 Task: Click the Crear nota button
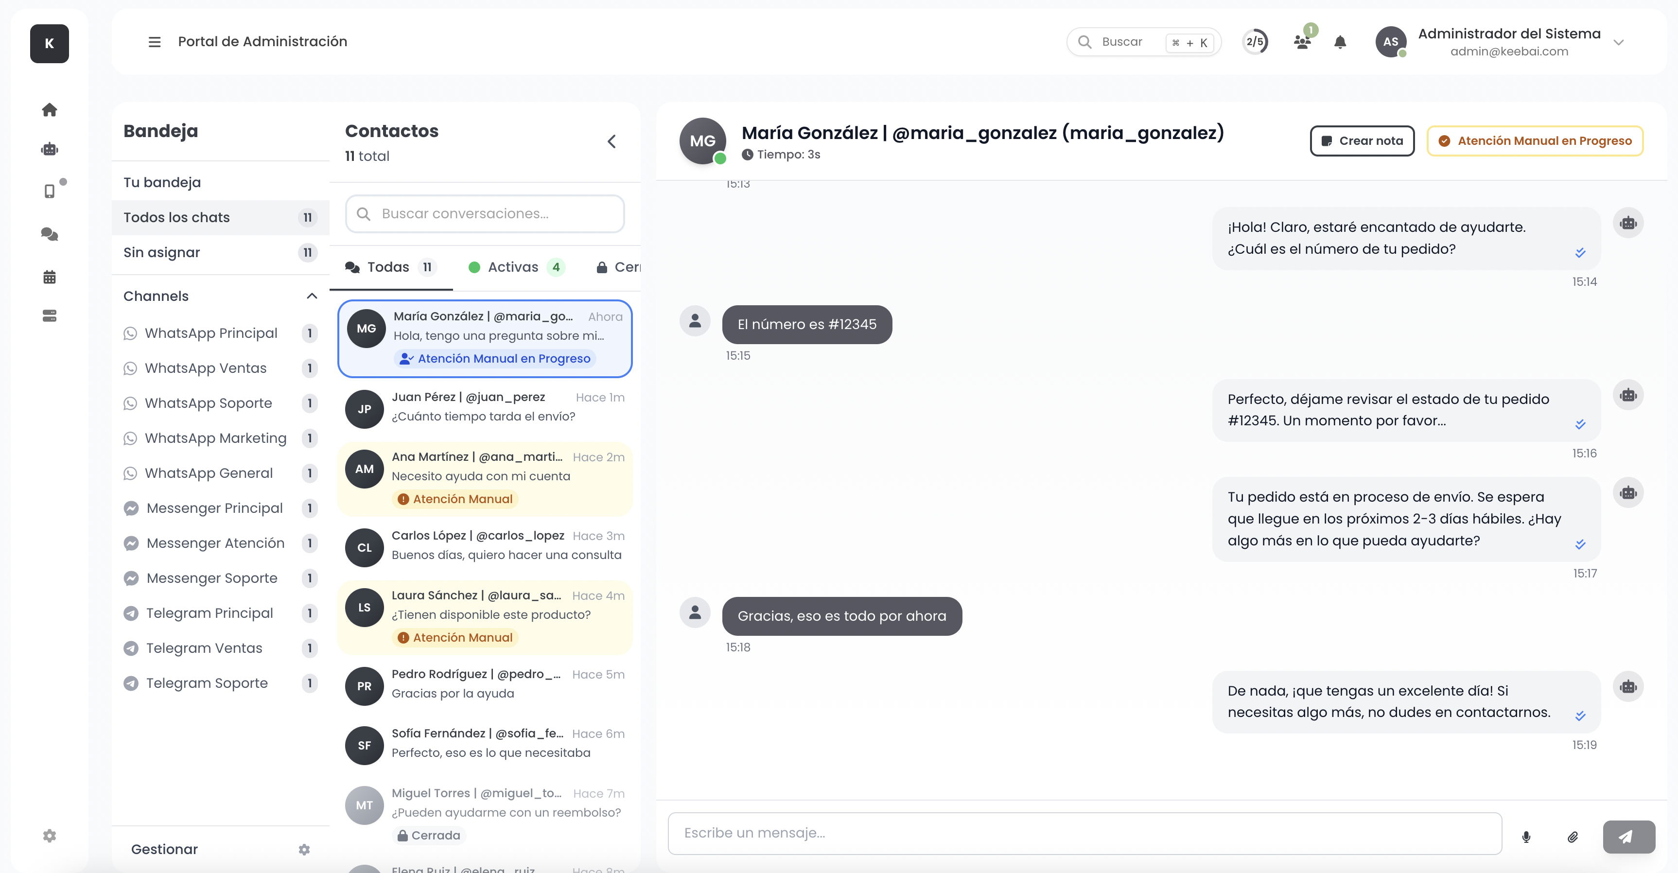click(x=1362, y=141)
